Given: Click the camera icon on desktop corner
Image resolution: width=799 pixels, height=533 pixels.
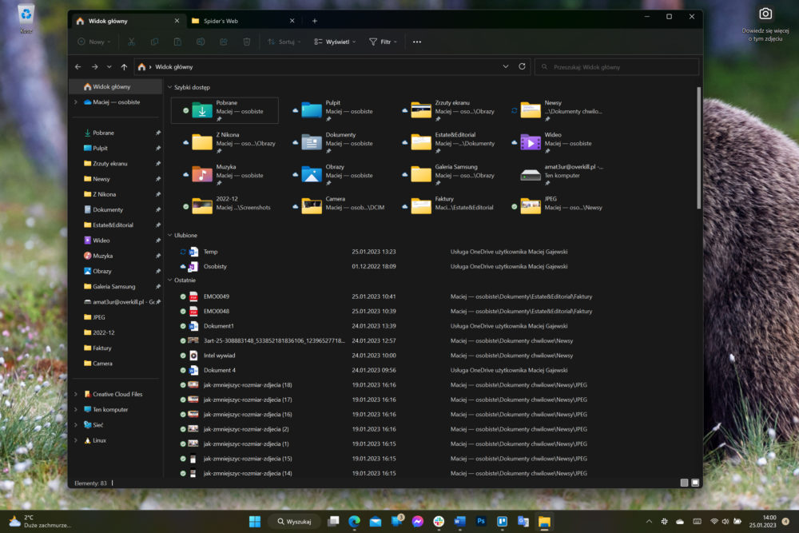Looking at the screenshot, I should (x=765, y=14).
